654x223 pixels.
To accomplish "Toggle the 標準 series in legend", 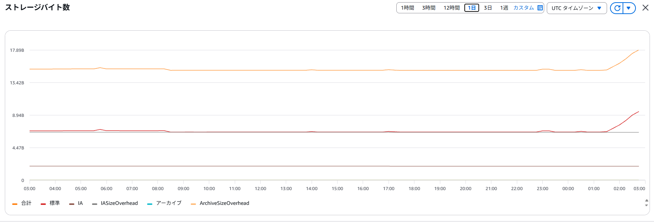I will coord(50,203).
